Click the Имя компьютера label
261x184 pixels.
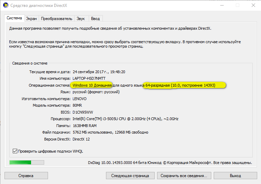[55, 78]
